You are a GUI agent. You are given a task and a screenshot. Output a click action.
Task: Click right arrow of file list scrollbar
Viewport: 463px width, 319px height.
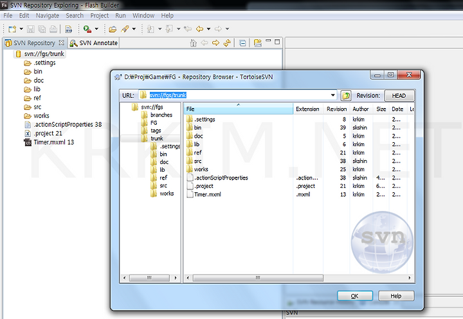pos(410,278)
